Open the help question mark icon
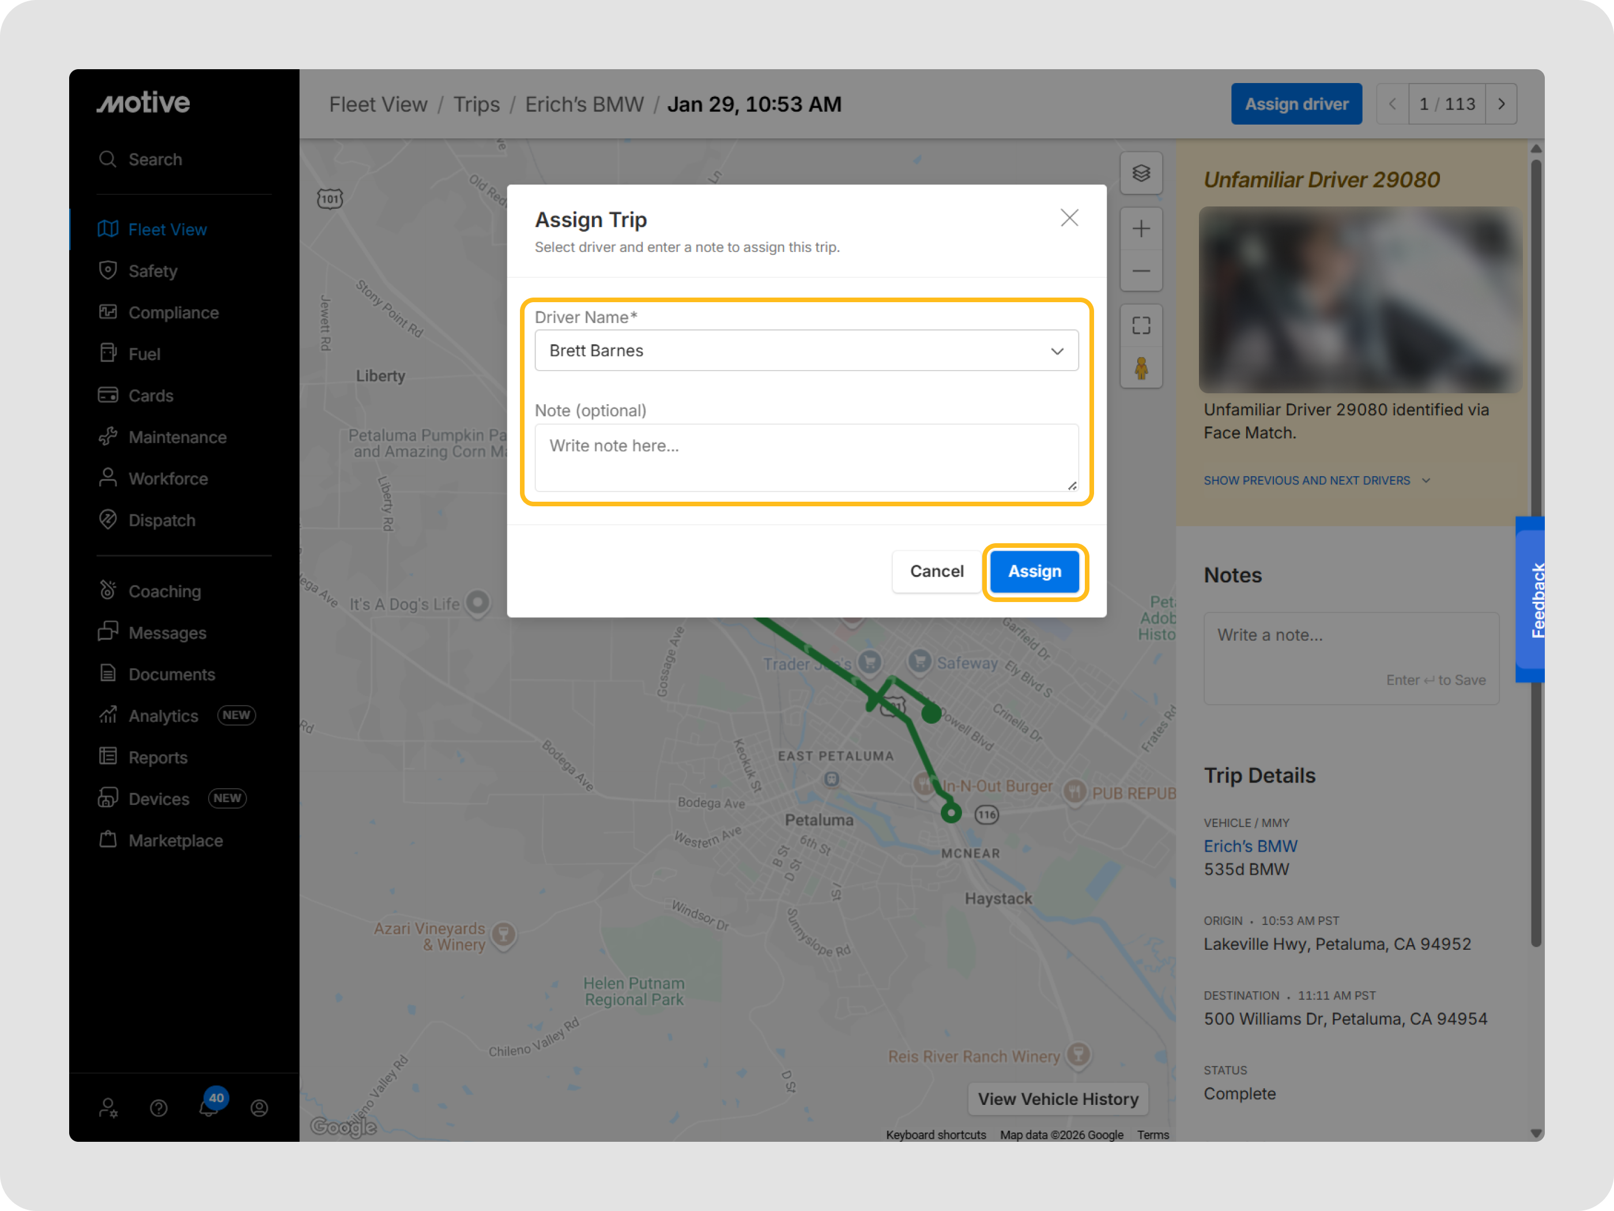The width and height of the screenshot is (1614, 1211). click(x=159, y=1108)
